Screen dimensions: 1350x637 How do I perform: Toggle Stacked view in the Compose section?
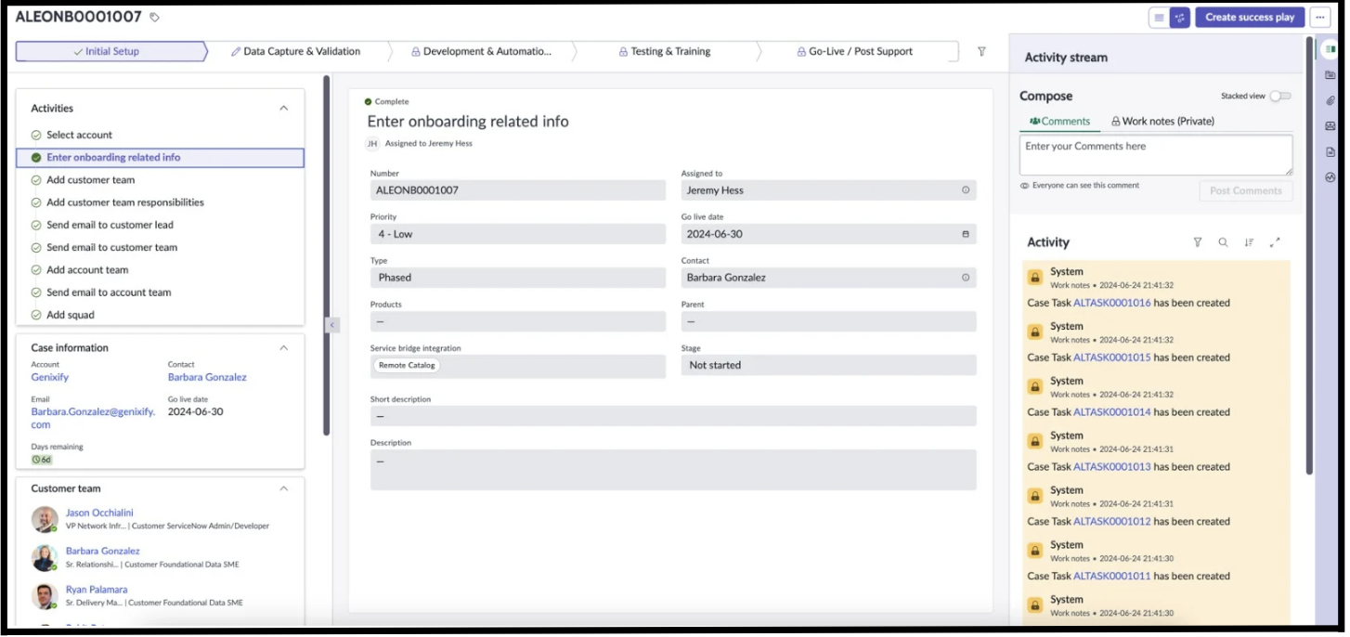(x=1281, y=97)
